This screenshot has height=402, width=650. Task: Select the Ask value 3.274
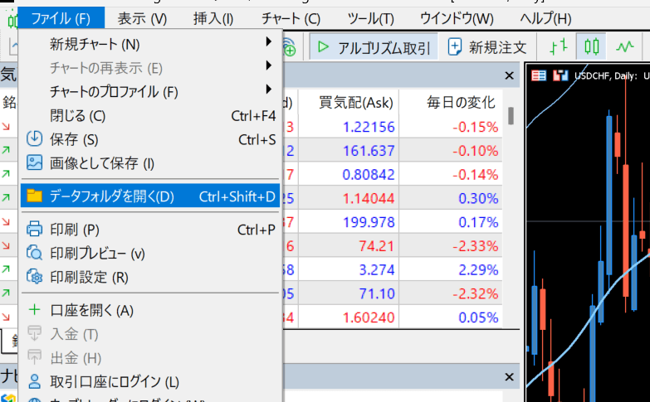376,270
